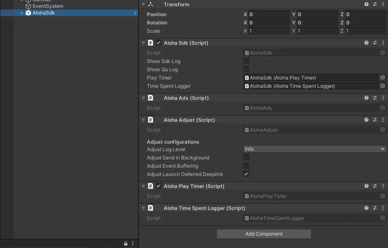Uncheck Adjust Launch Deferred Deeplink

246,174
